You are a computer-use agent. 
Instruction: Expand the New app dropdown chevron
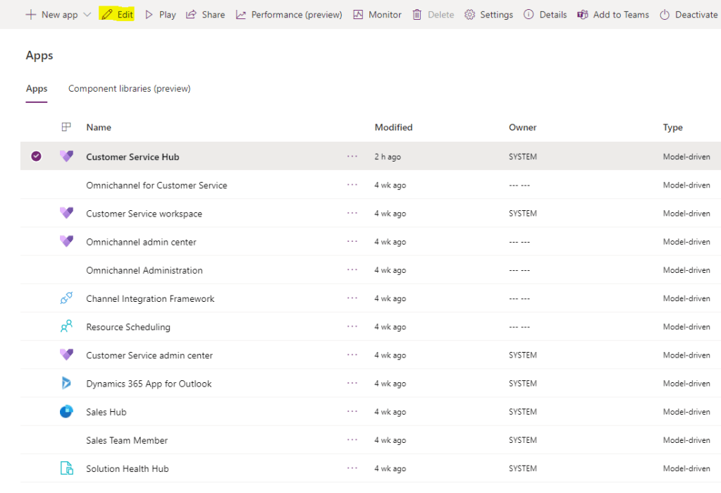[87, 15]
